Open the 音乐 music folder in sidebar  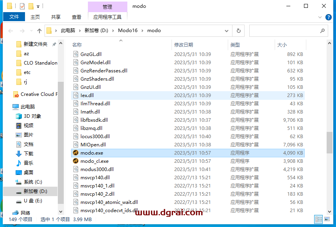point(25,163)
